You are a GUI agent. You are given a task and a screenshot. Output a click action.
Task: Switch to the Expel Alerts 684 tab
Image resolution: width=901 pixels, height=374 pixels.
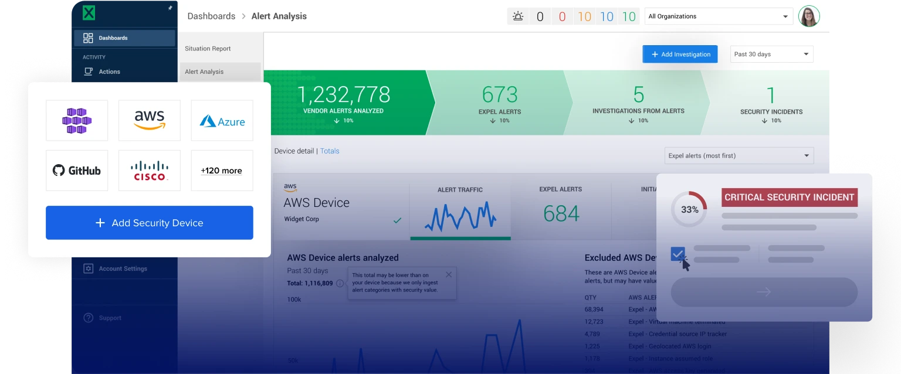[561, 210]
